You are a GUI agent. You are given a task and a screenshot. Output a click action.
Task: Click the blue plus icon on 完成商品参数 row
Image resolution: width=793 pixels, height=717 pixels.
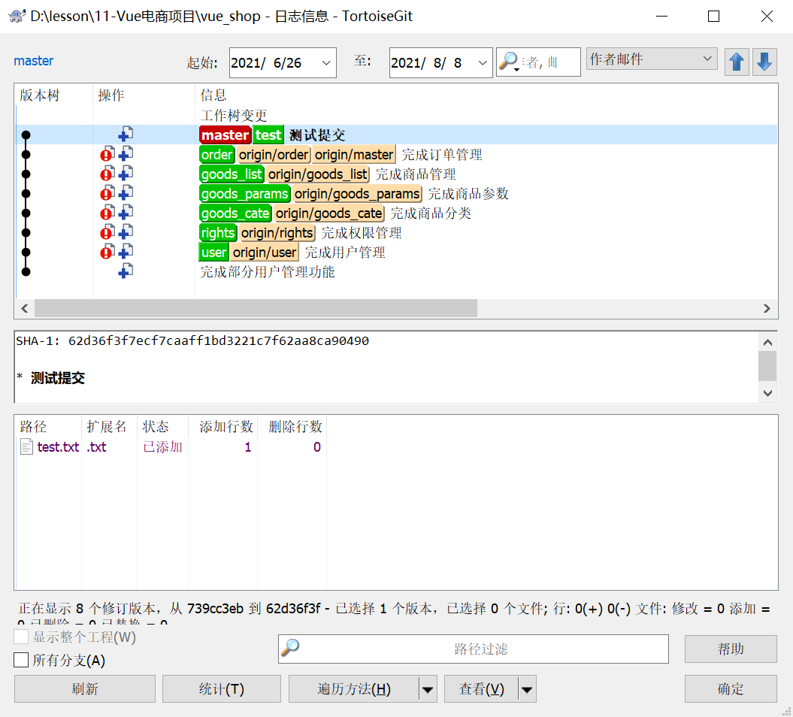[x=126, y=192]
